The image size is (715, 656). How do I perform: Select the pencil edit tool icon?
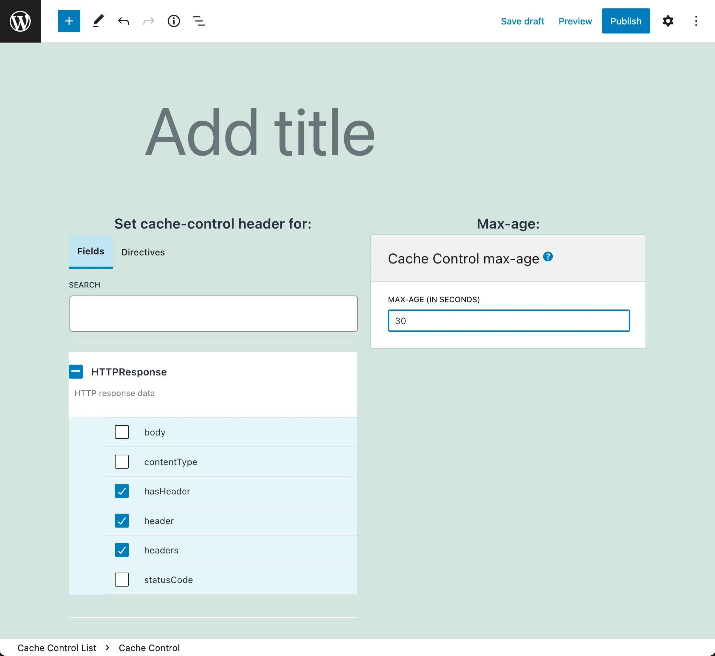[98, 21]
